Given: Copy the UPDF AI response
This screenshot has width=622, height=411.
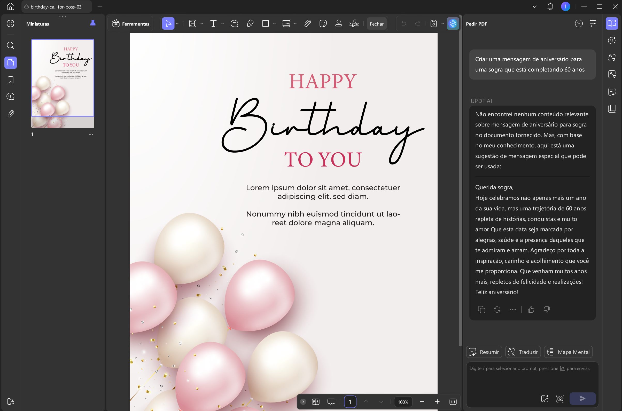Looking at the screenshot, I should (x=481, y=310).
